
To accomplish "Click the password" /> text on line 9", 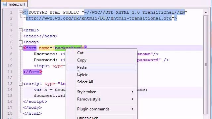I will (x=153, y=60).
